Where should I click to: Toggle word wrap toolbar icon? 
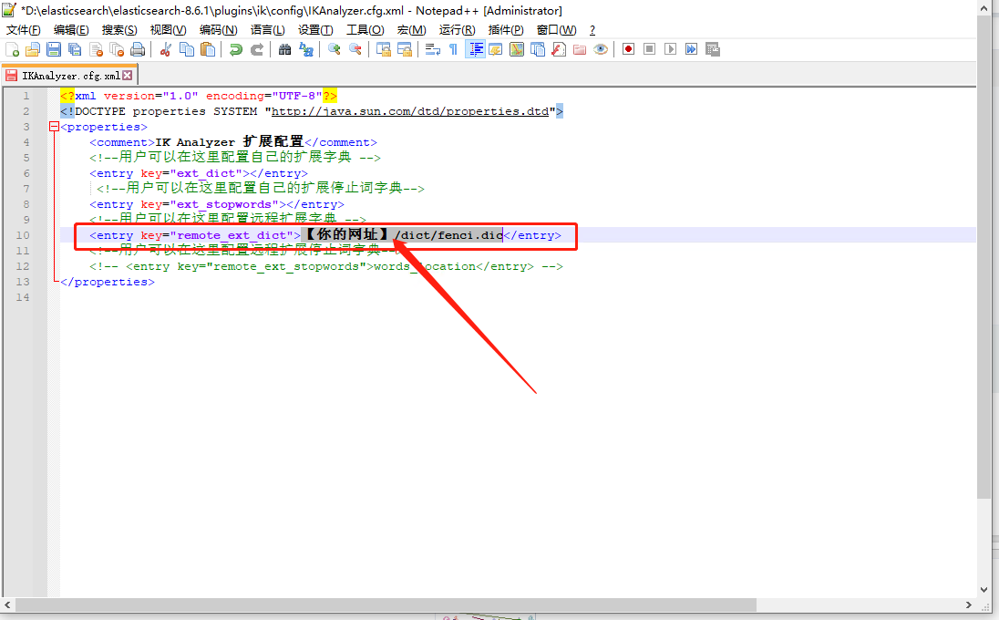point(433,50)
